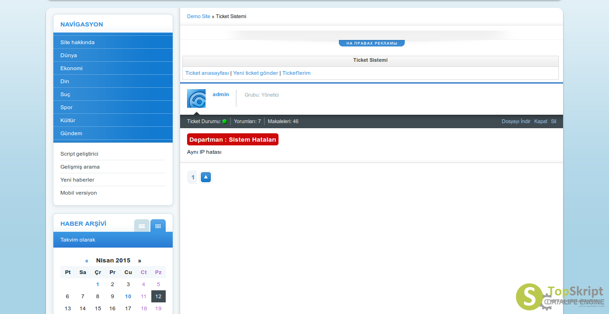The height and width of the screenshot is (314, 609).
Task: Close the ticket with Kapat
Action: click(x=541, y=121)
